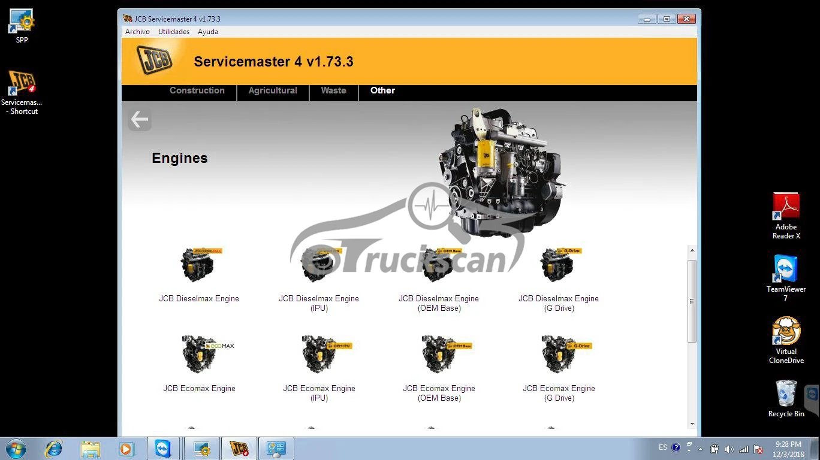
Task: Open the Archivo menu
Action: [x=137, y=32]
